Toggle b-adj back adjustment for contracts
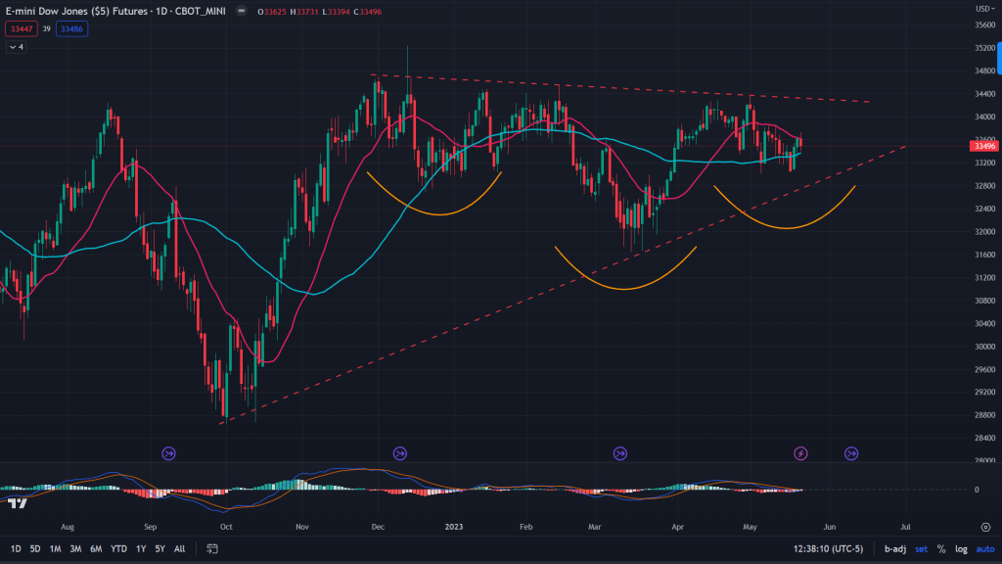This screenshot has height=564, width=1002. pyautogui.click(x=894, y=549)
